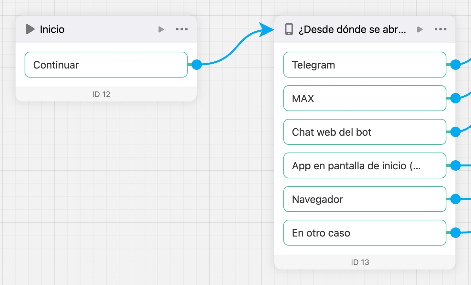The height and width of the screenshot is (285, 471).
Task: Click the App en pantalla de inicio connector dot
Action: point(455,165)
